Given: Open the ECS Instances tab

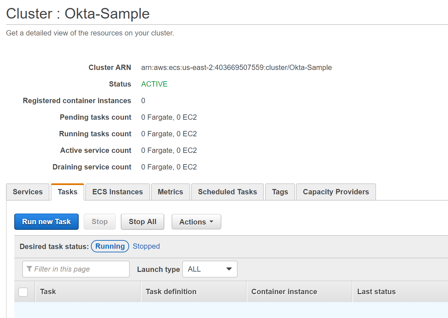Looking at the screenshot, I should pos(117,192).
